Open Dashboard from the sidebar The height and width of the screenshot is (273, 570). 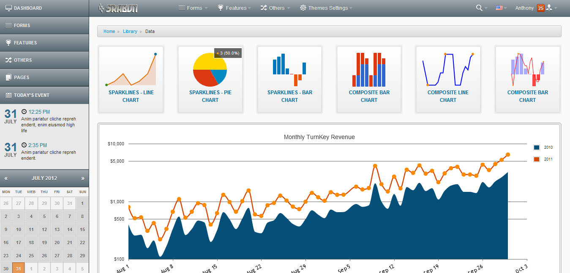coord(44,8)
